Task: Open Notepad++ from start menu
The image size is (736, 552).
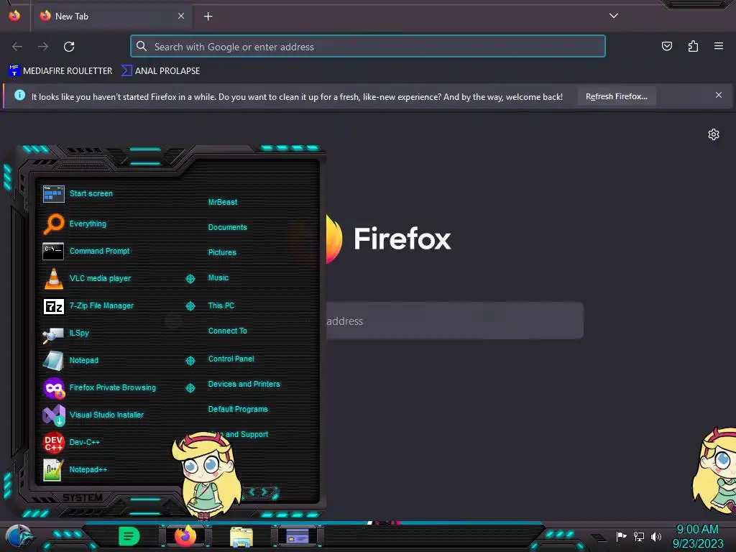Action: [88, 469]
